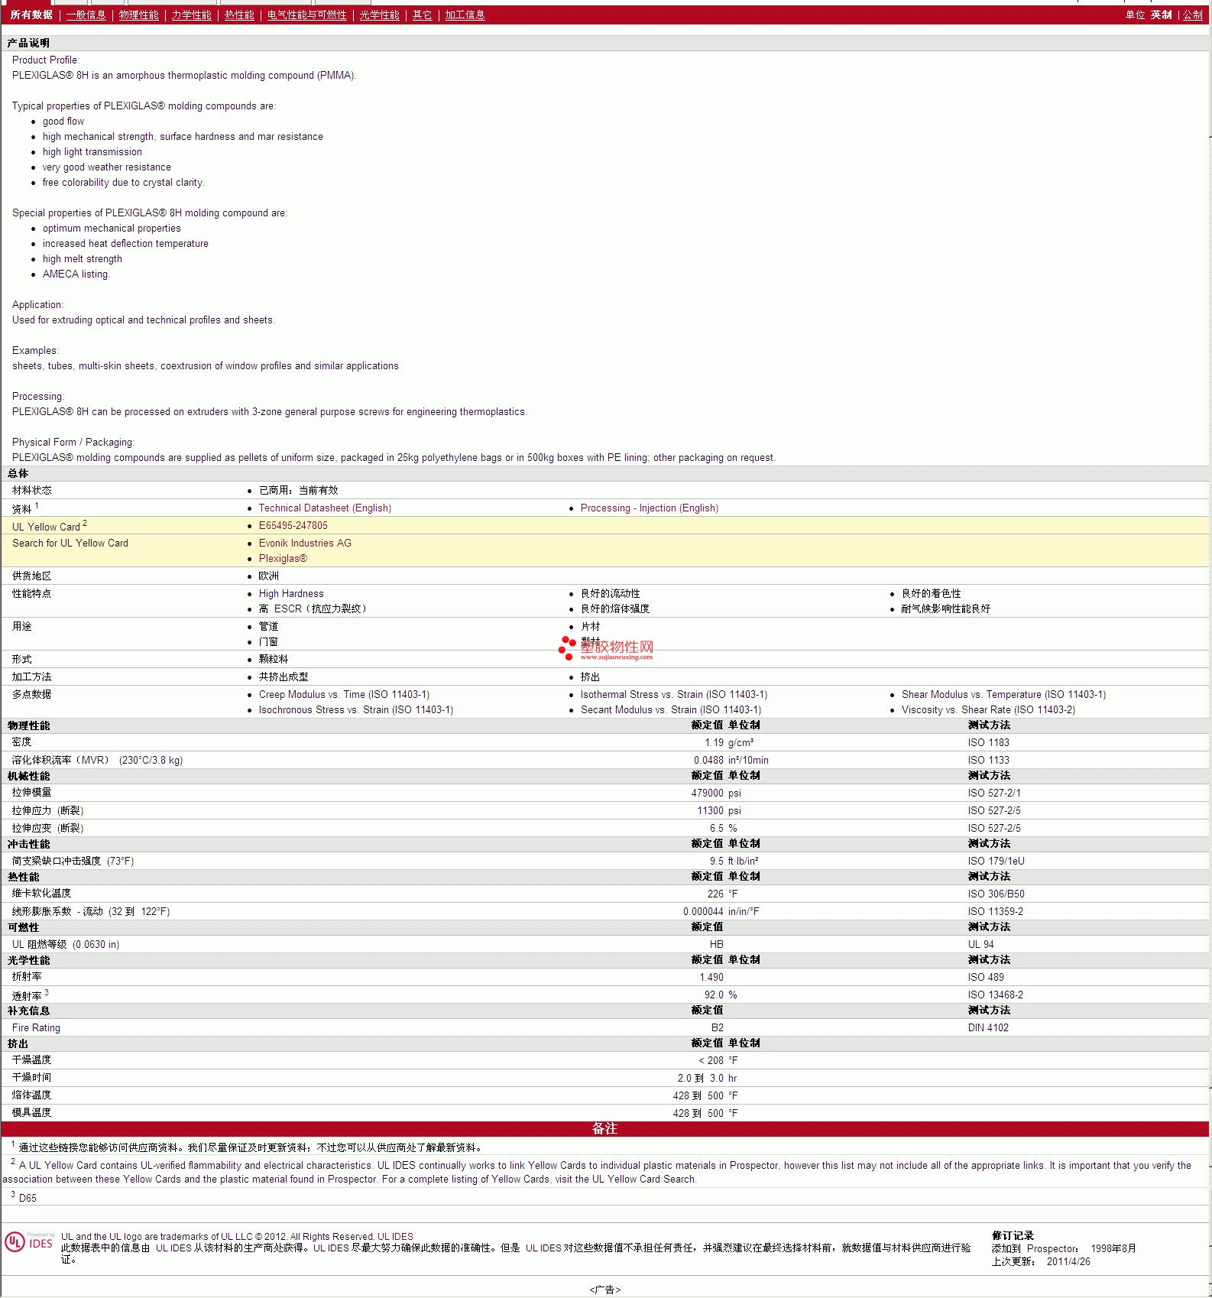The image size is (1212, 1298).
Task: Open the 其它 tab
Action: coord(422,15)
